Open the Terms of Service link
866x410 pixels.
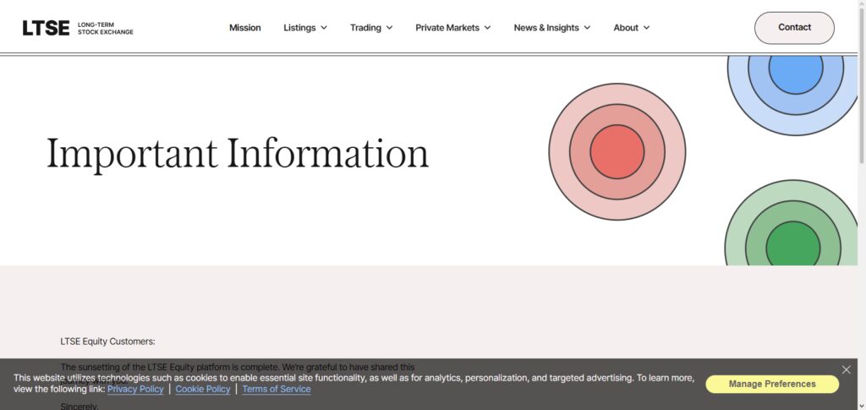pyautogui.click(x=277, y=389)
